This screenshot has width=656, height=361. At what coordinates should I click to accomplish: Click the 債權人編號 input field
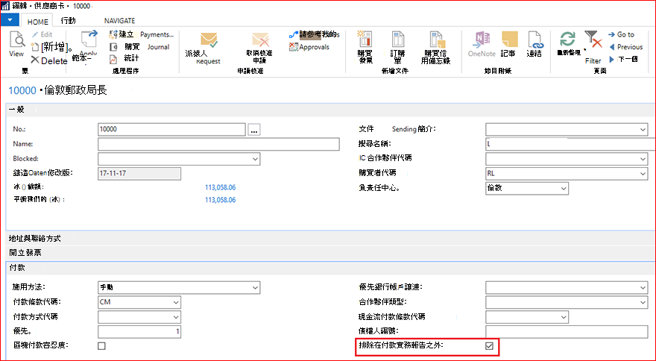tap(567, 332)
